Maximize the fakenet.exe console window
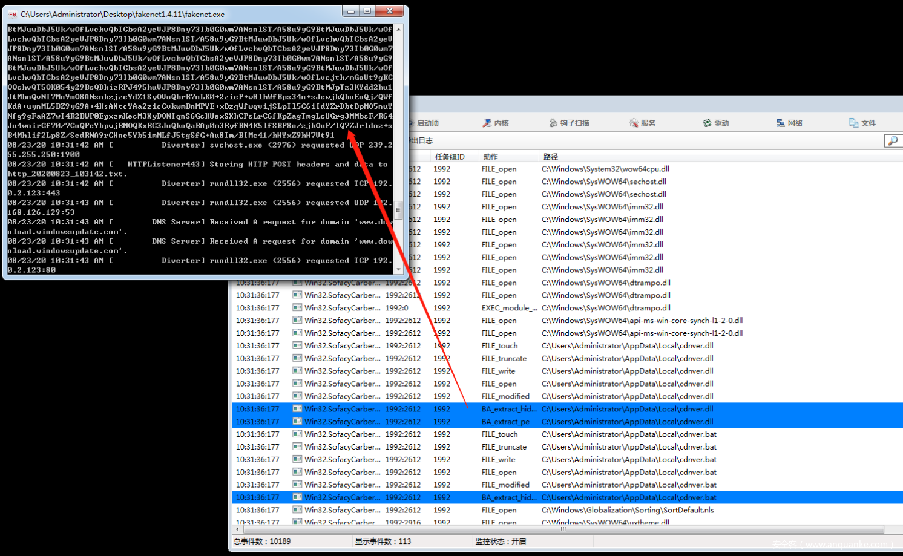903x556 pixels. (x=367, y=11)
